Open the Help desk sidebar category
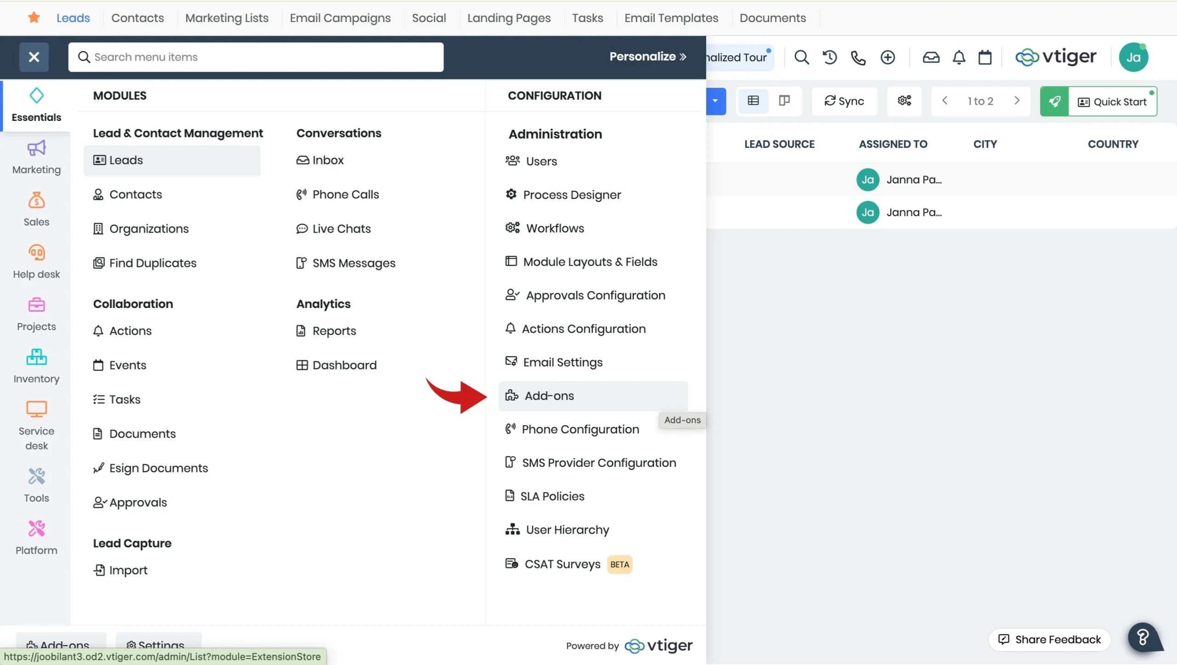1177x665 pixels. pyautogui.click(x=36, y=261)
